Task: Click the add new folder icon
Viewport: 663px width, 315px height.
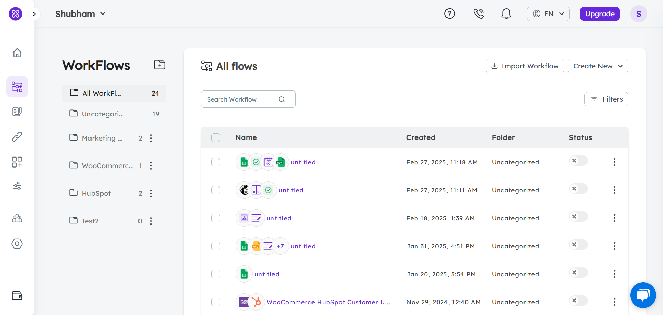Action: coord(160,65)
